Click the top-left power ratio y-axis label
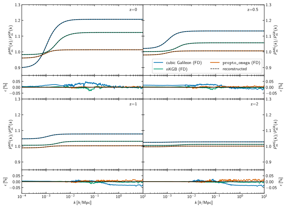 (10, 40)
